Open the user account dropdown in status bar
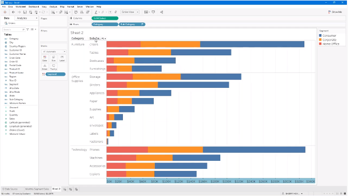Viewport: 348px width, 196px height. click(302, 193)
